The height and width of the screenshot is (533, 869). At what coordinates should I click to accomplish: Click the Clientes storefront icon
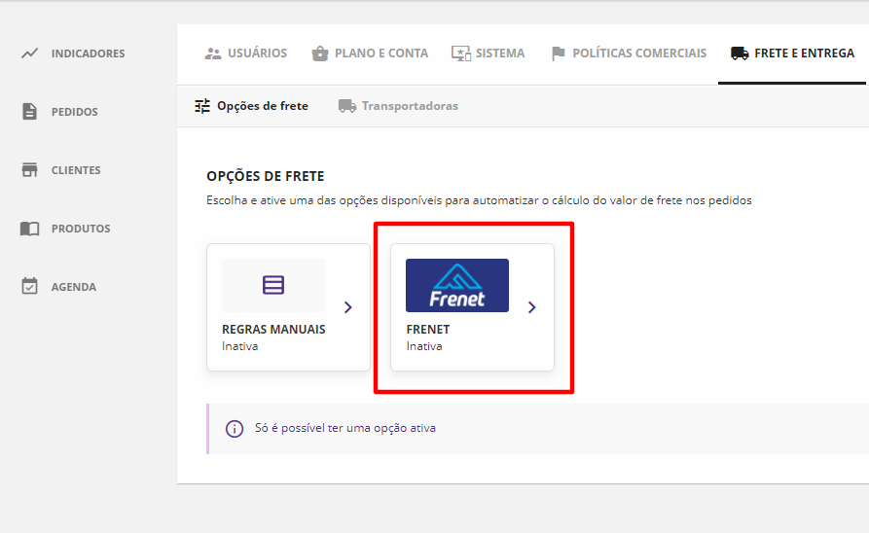click(x=29, y=169)
